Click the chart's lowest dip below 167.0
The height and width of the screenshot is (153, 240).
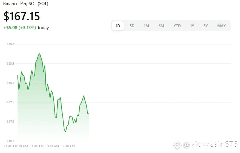point(66,131)
